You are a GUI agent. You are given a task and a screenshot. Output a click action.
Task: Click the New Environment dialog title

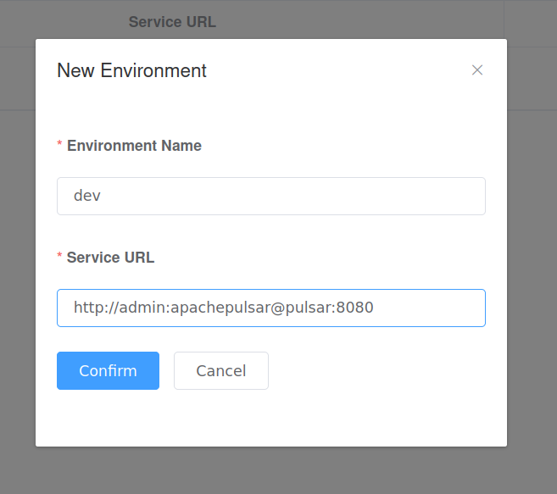click(x=131, y=70)
